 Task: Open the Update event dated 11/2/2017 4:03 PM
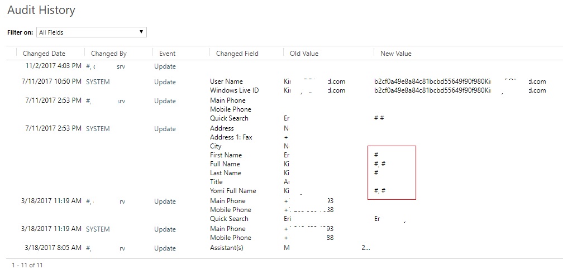[x=165, y=66]
